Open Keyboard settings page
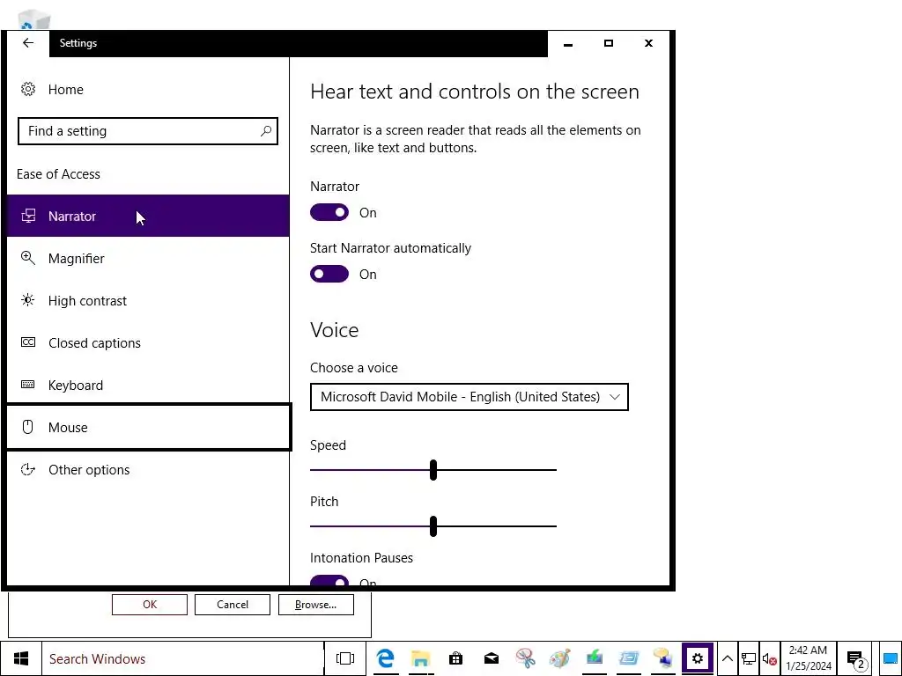The width and height of the screenshot is (902, 676). point(148,386)
